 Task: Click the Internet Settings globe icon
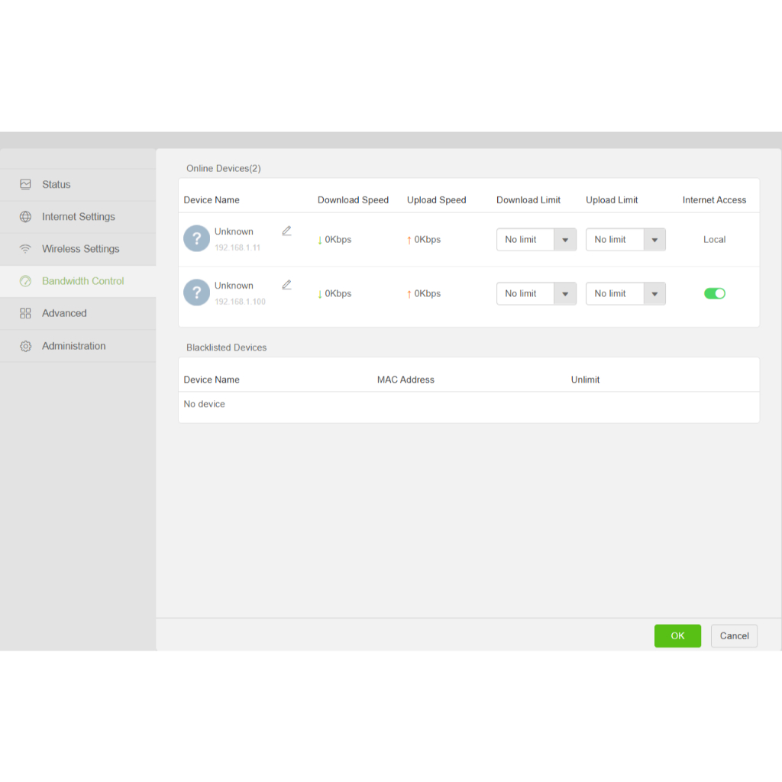(x=25, y=216)
